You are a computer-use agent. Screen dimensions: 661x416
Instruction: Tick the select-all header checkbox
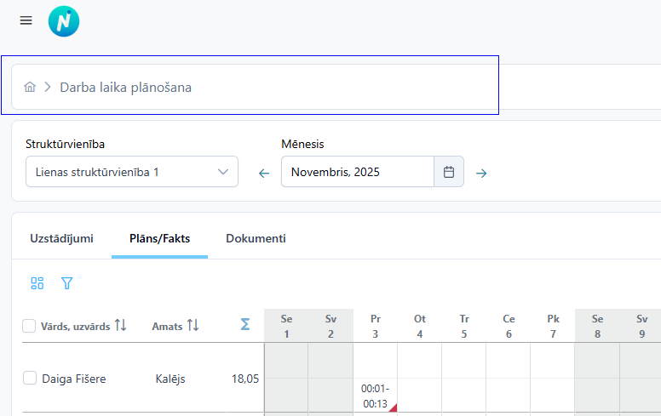pyautogui.click(x=29, y=326)
